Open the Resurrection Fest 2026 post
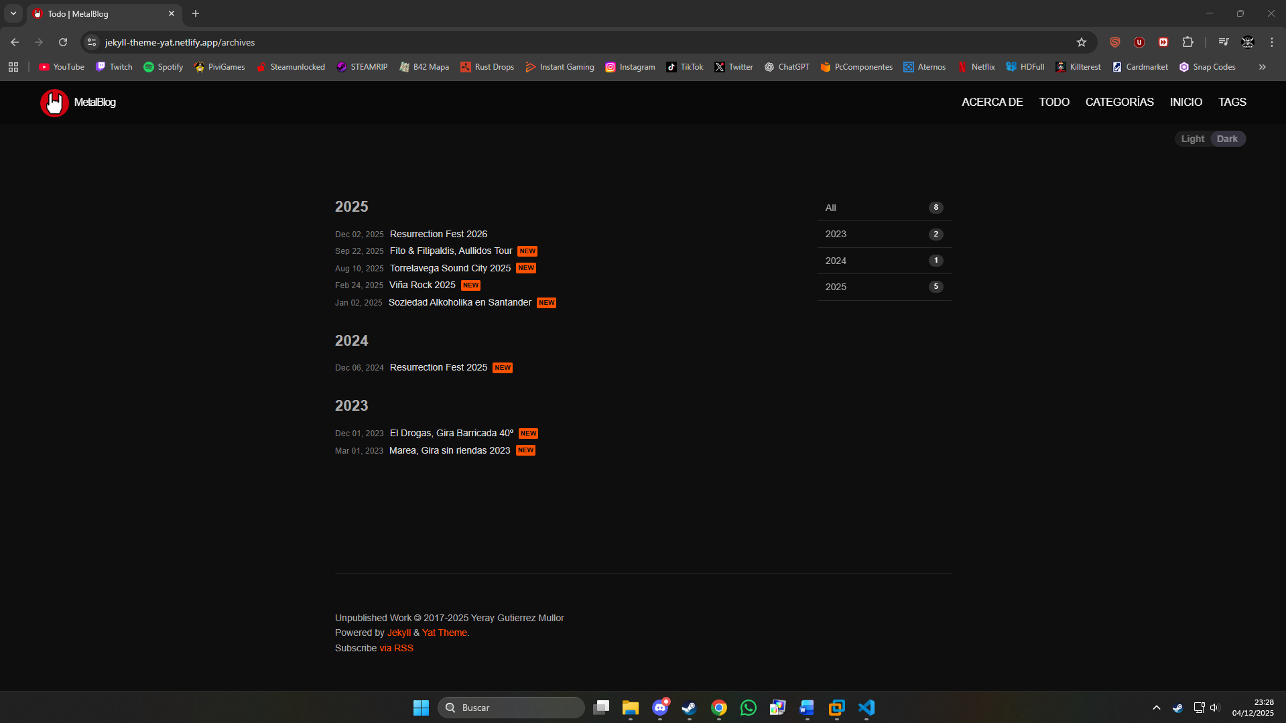The height and width of the screenshot is (723, 1286). [438, 234]
